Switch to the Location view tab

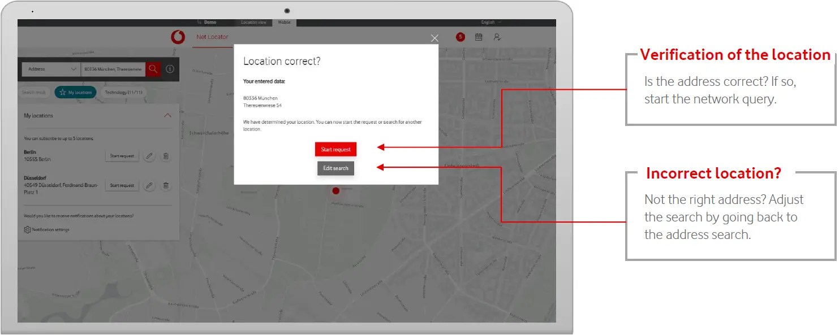(253, 23)
